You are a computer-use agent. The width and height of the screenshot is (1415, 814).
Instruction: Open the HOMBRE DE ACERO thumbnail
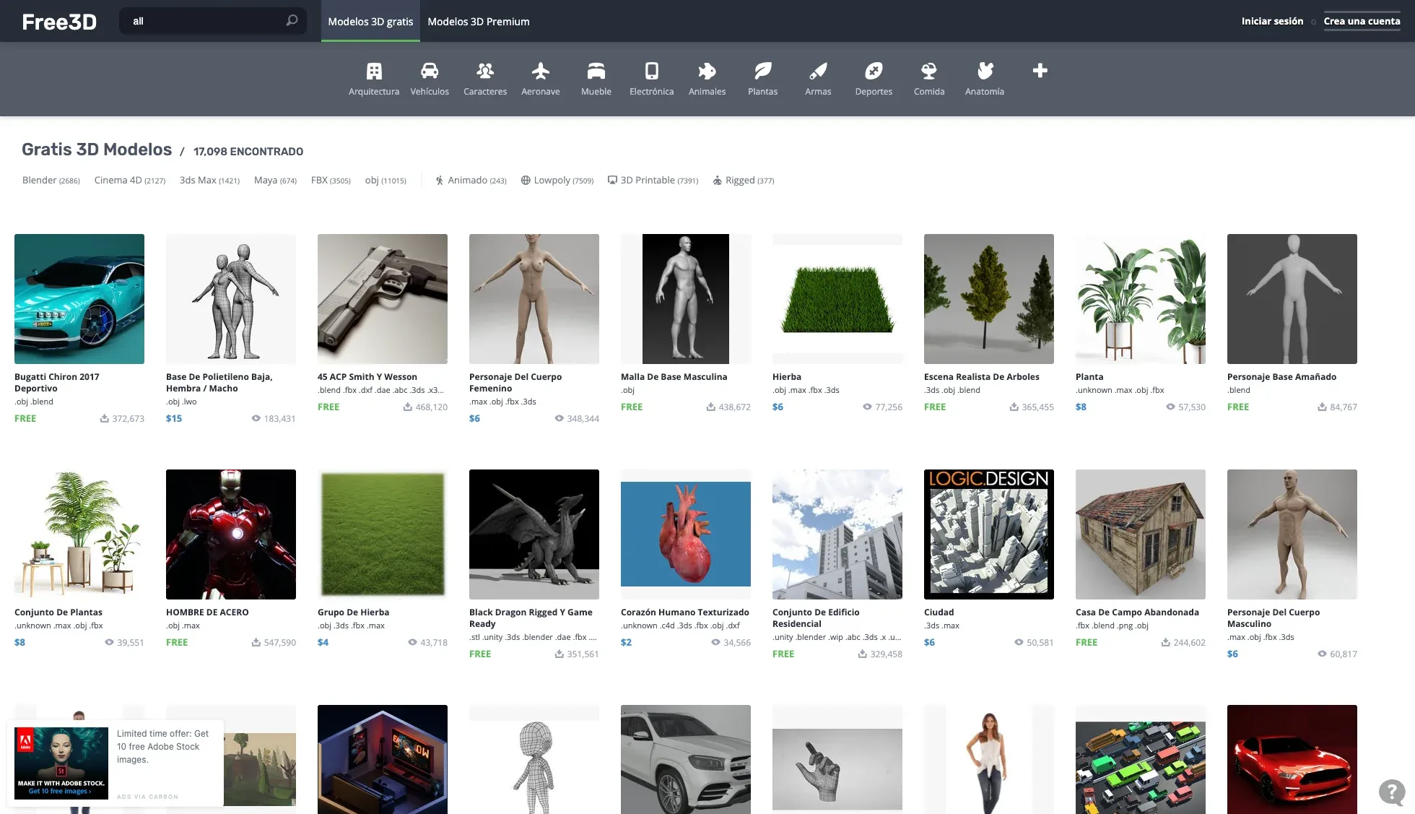(x=231, y=534)
